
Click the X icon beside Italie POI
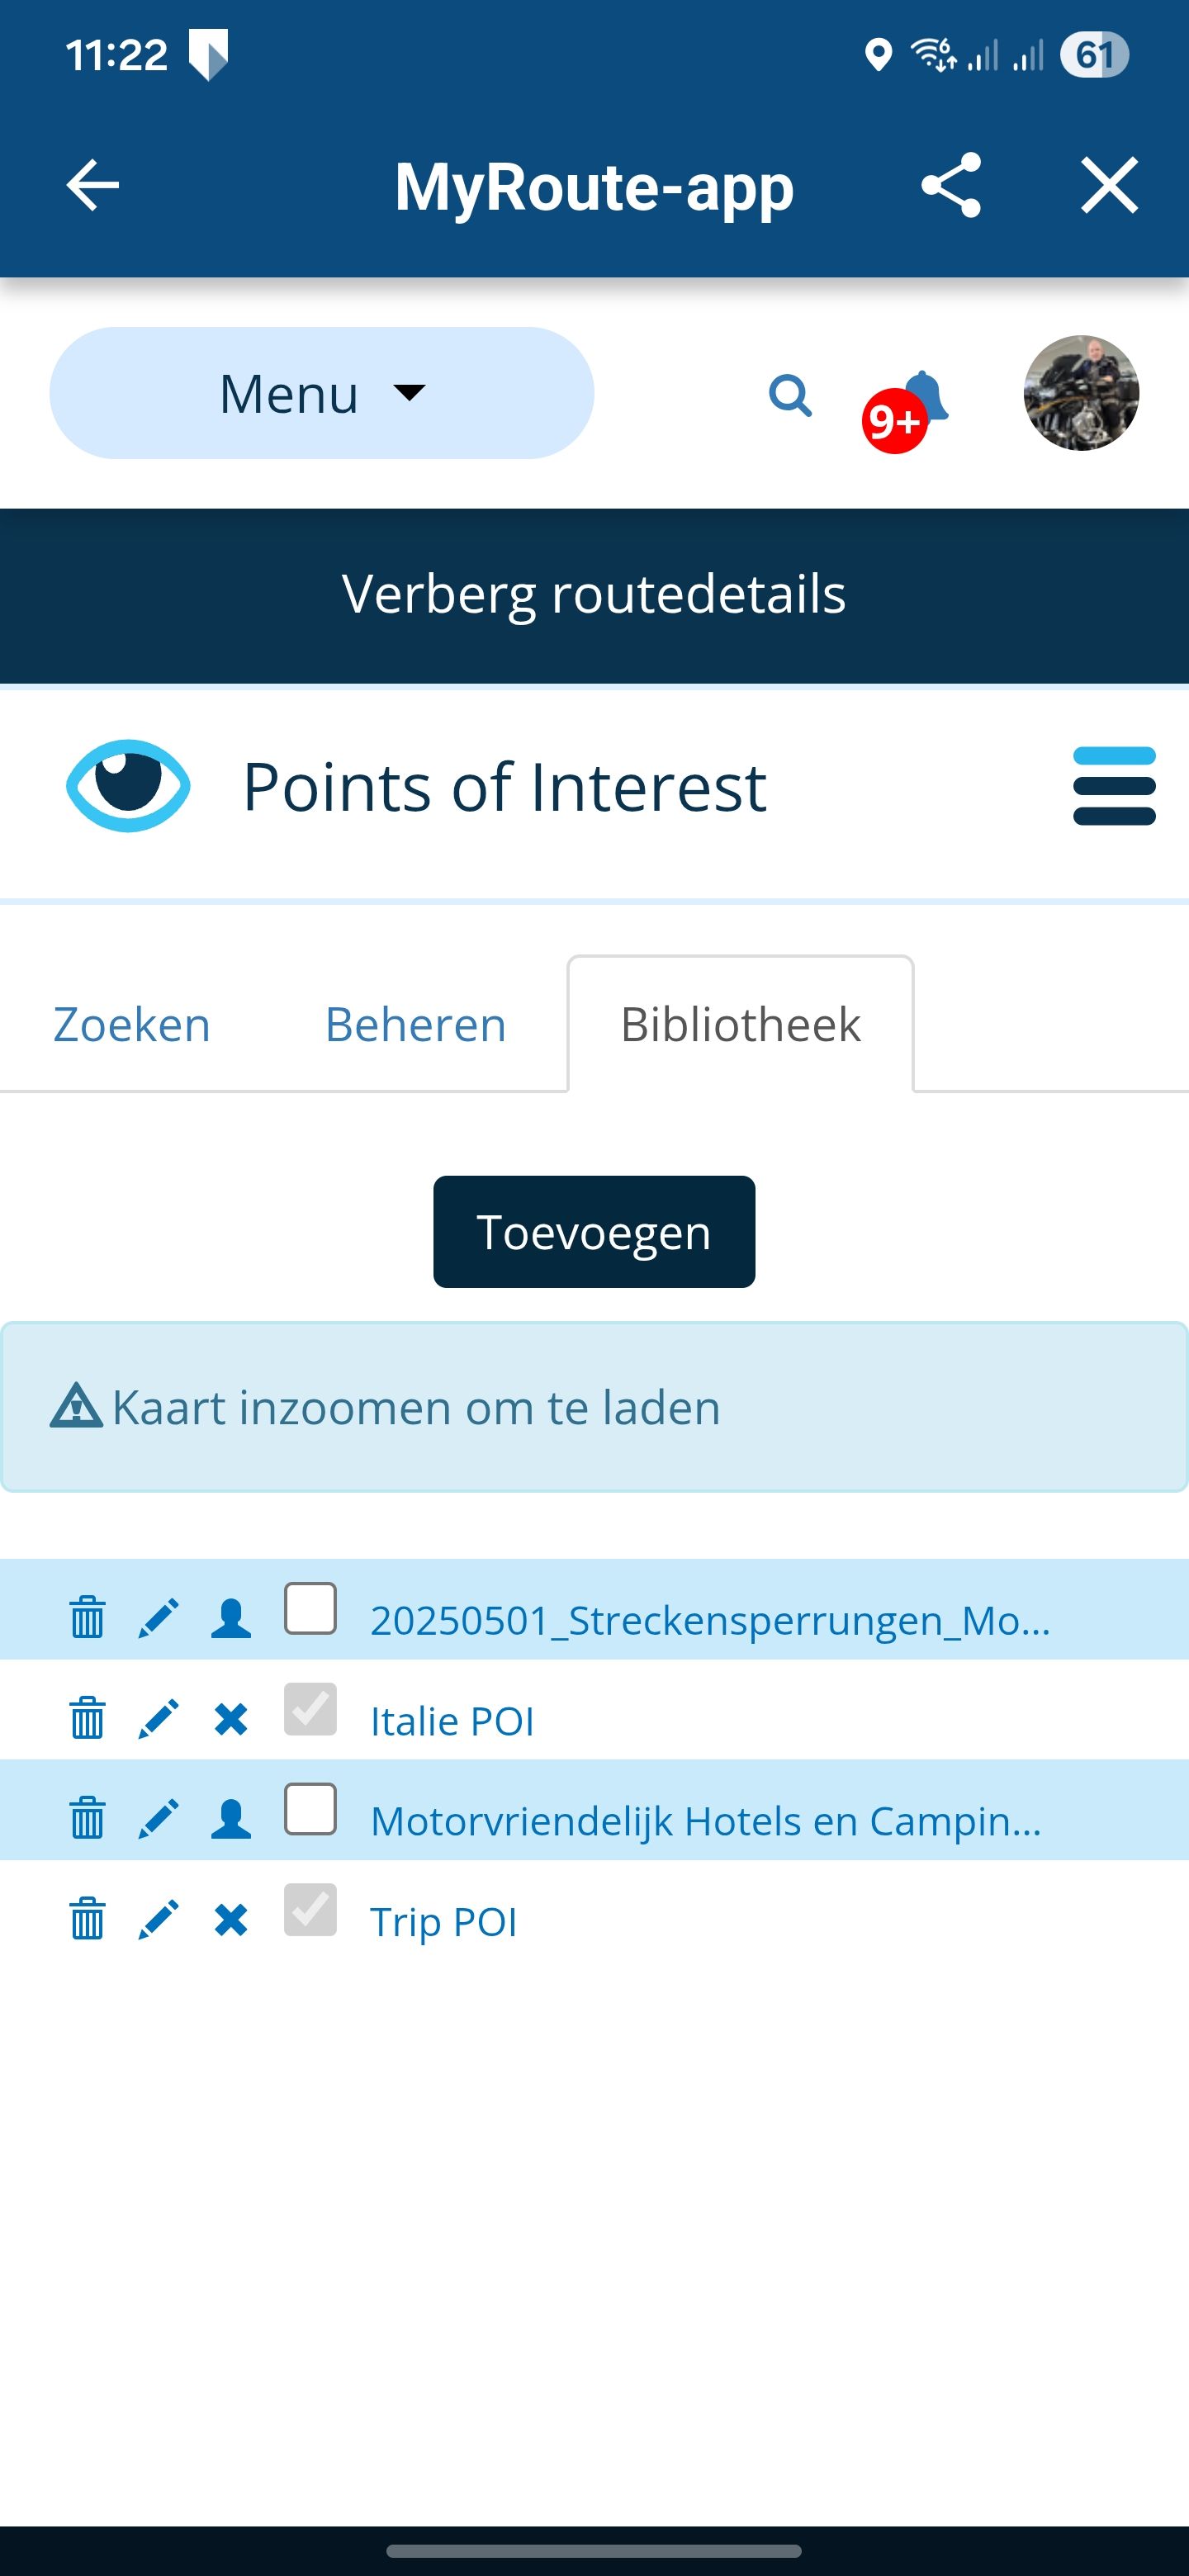231,1719
